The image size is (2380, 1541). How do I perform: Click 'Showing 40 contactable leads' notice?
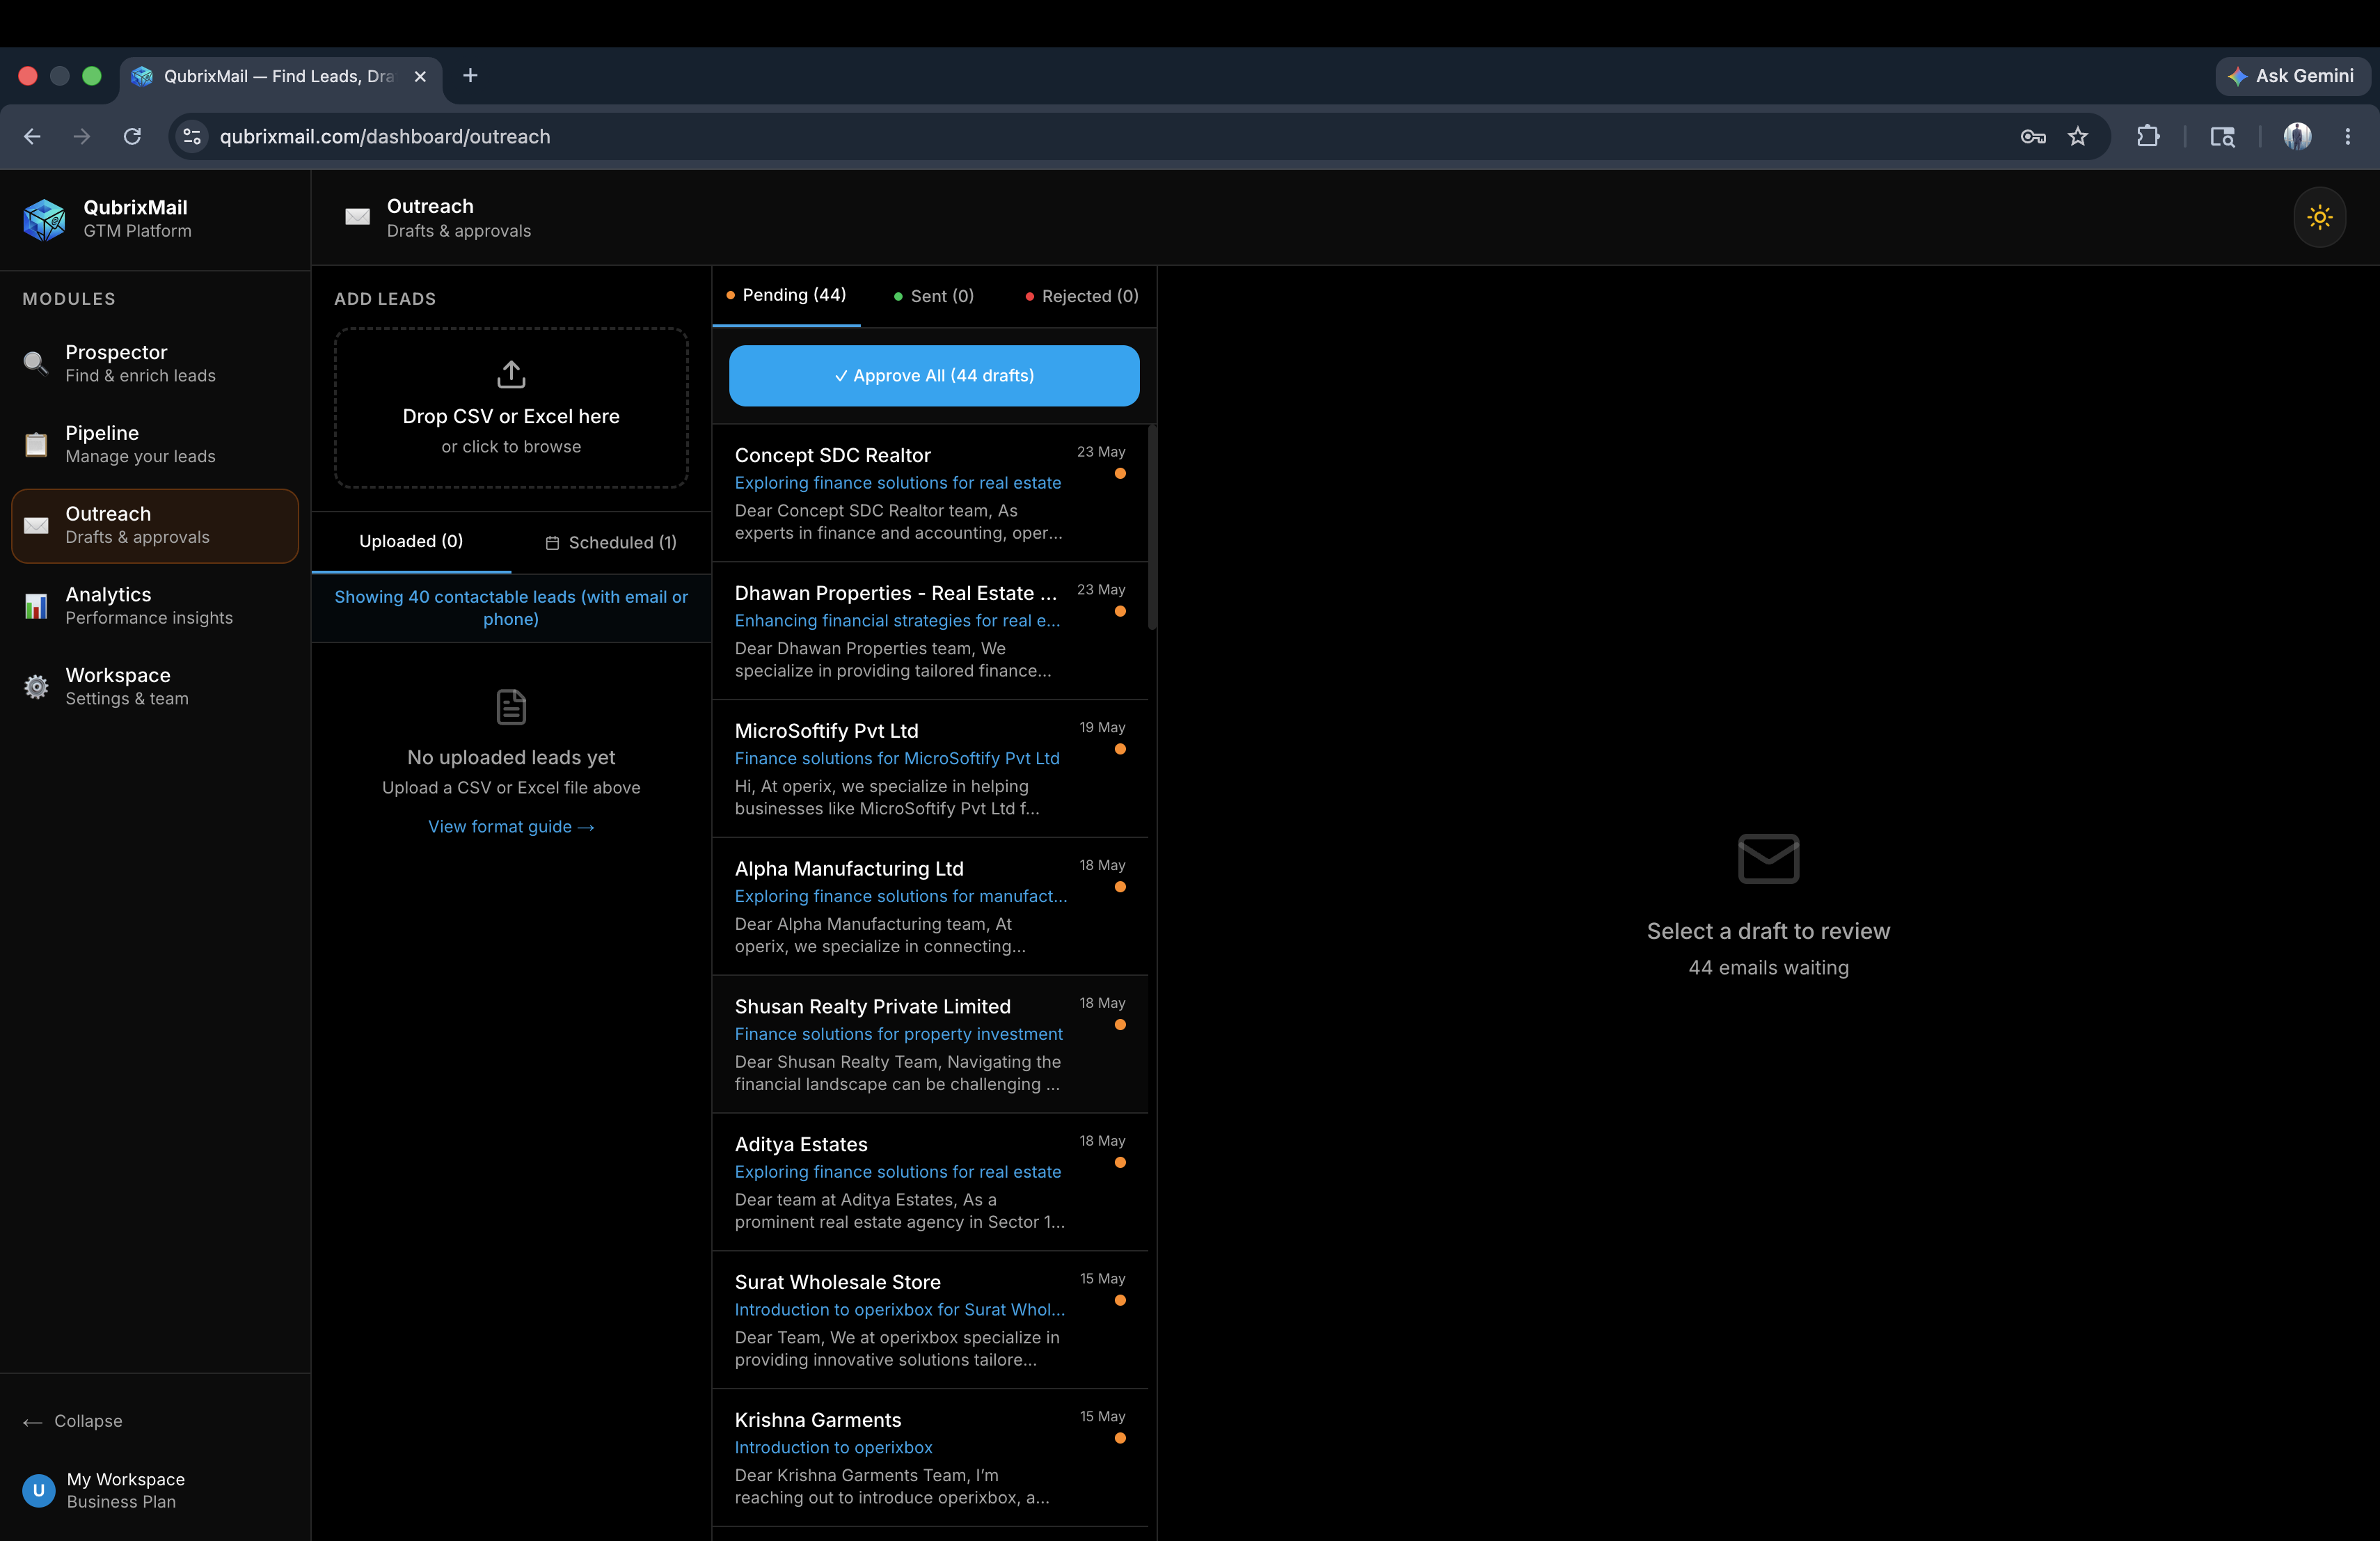511,608
